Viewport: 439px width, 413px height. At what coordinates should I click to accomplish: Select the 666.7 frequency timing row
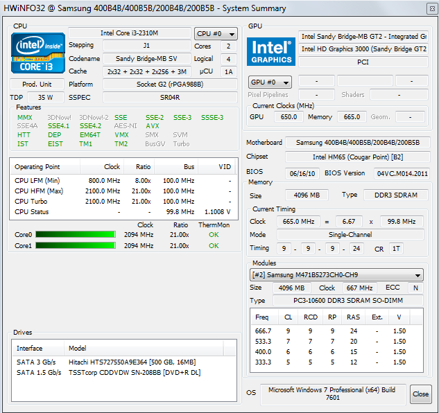click(336, 331)
